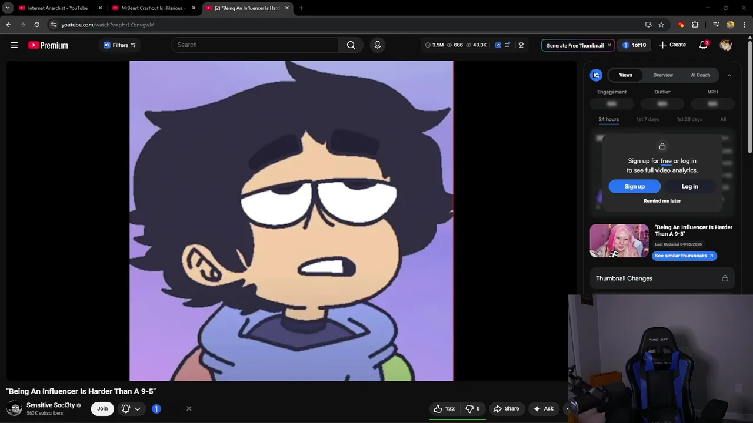Open the YouTube hamburger guide menu
Image resolution: width=753 pixels, height=423 pixels.
[14, 45]
